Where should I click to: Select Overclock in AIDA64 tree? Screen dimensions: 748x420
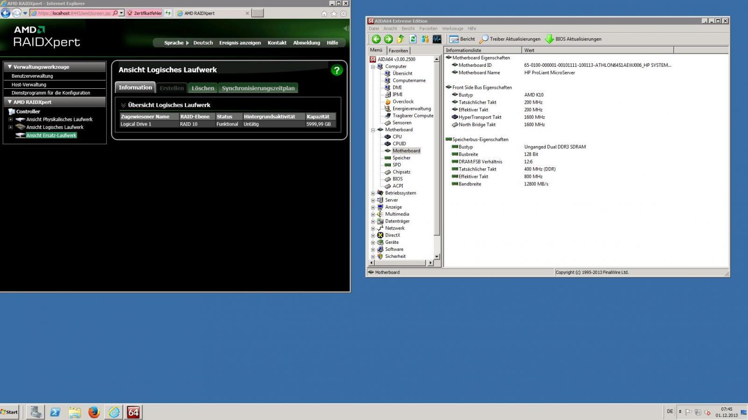point(403,101)
